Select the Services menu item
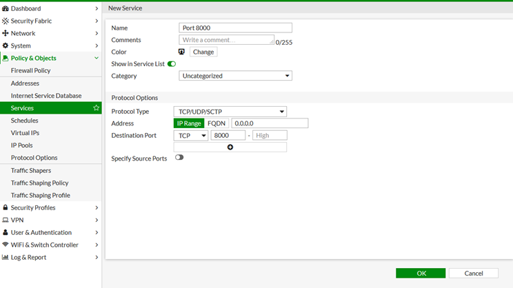 click(51, 108)
